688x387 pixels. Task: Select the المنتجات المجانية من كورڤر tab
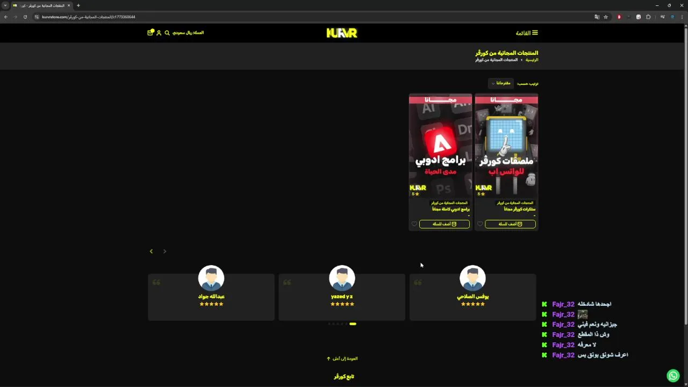pyautogui.click(x=41, y=5)
